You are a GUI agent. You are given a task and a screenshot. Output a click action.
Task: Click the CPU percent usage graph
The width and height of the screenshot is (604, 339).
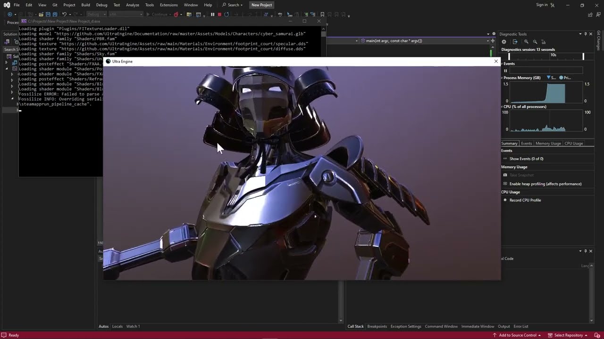(x=546, y=121)
